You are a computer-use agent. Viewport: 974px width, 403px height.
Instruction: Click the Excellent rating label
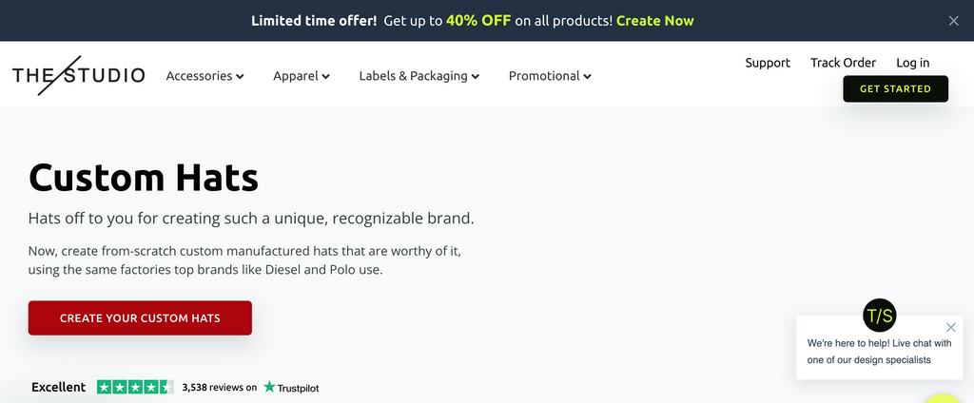click(x=58, y=387)
